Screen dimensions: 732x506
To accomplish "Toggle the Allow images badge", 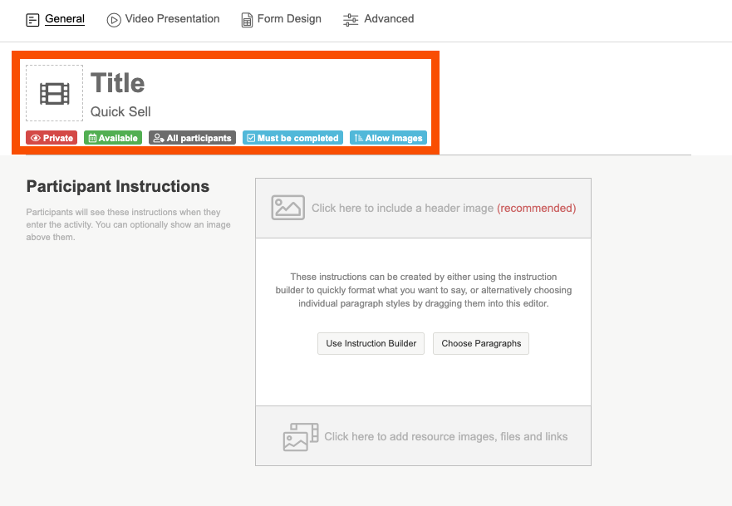I will pyautogui.click(x=388, y=138).
